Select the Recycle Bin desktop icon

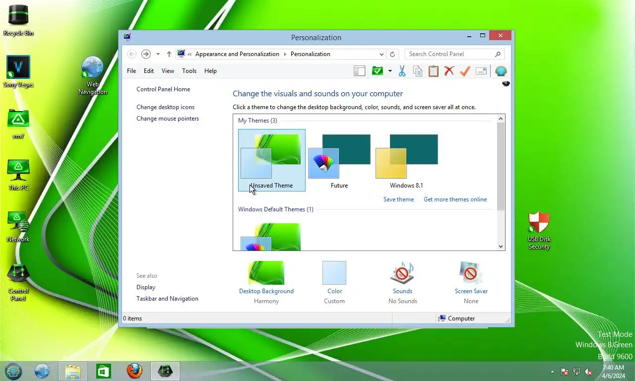point(18,20)
